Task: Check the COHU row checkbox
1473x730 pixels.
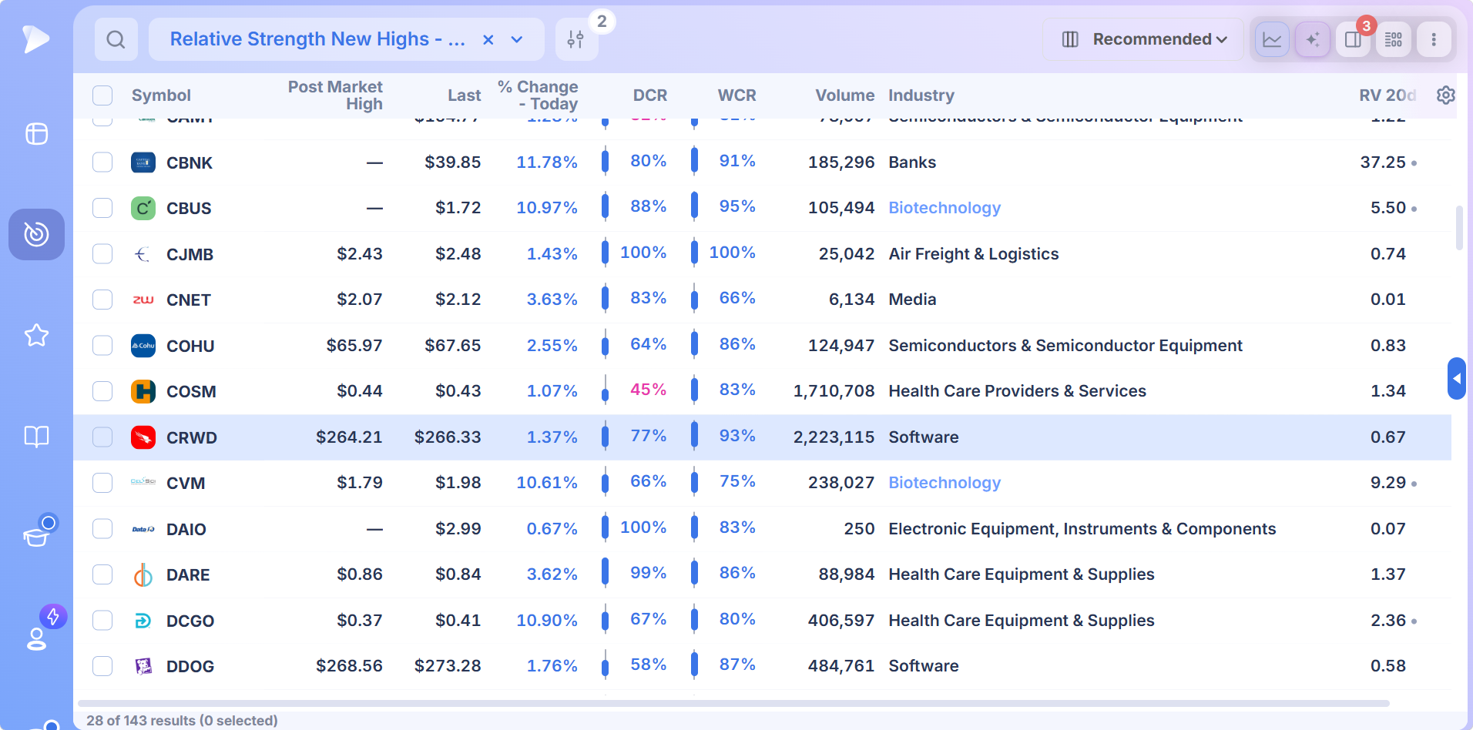Action: (102, 346)
